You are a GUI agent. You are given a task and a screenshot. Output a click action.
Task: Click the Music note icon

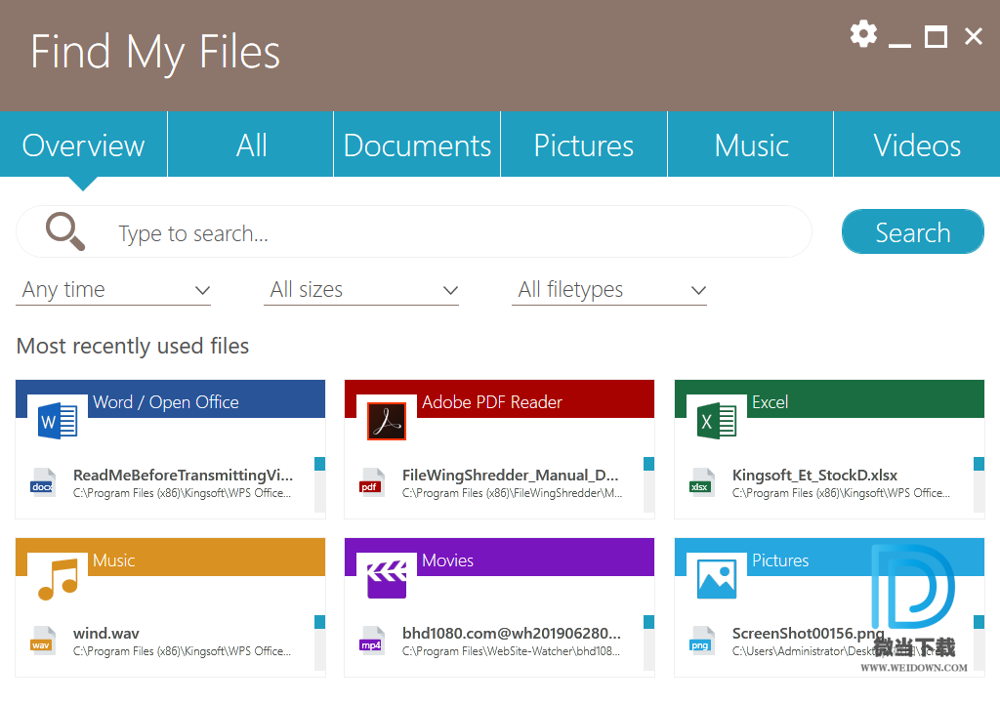[58, 579]
